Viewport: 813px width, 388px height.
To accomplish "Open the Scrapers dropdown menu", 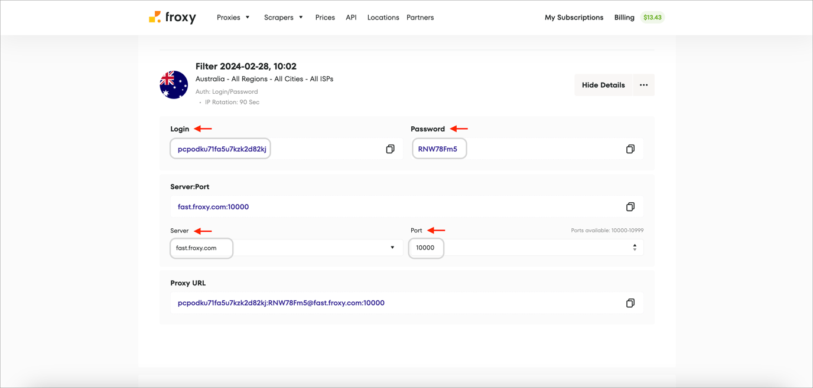I will click(283, 17).
